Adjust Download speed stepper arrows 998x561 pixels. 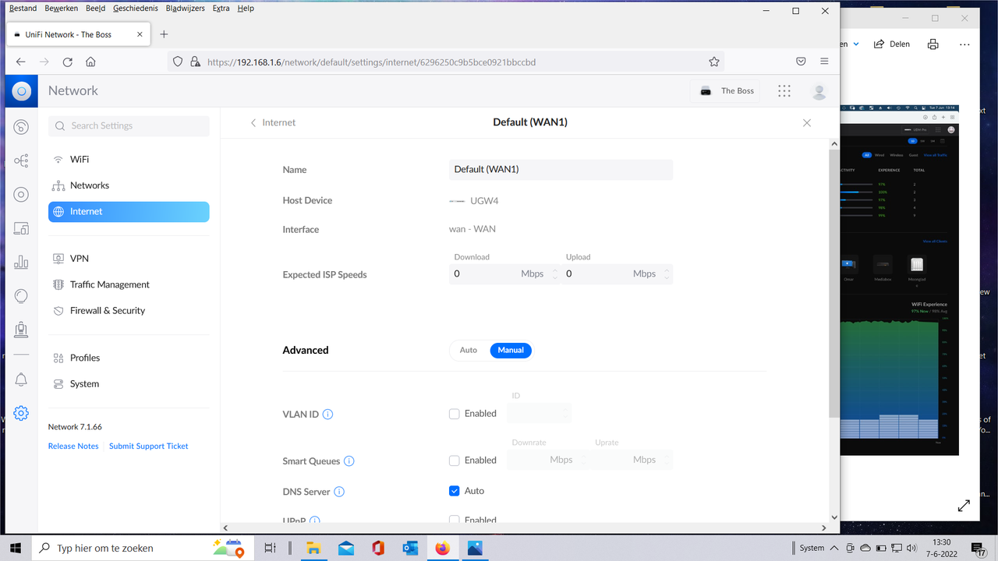click(554, 274)
